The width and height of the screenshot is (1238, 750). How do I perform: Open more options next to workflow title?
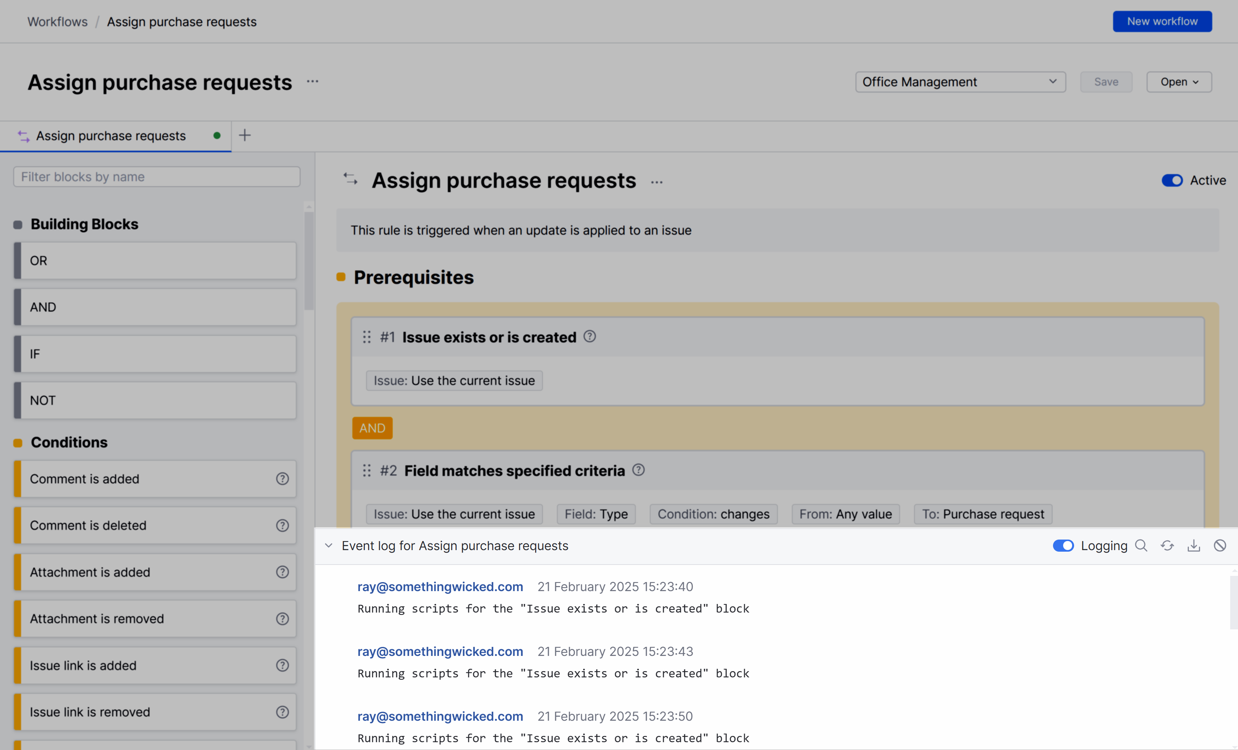[x=313, y=82]
